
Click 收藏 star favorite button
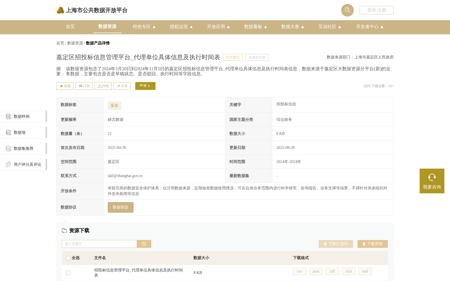[65, 86]
